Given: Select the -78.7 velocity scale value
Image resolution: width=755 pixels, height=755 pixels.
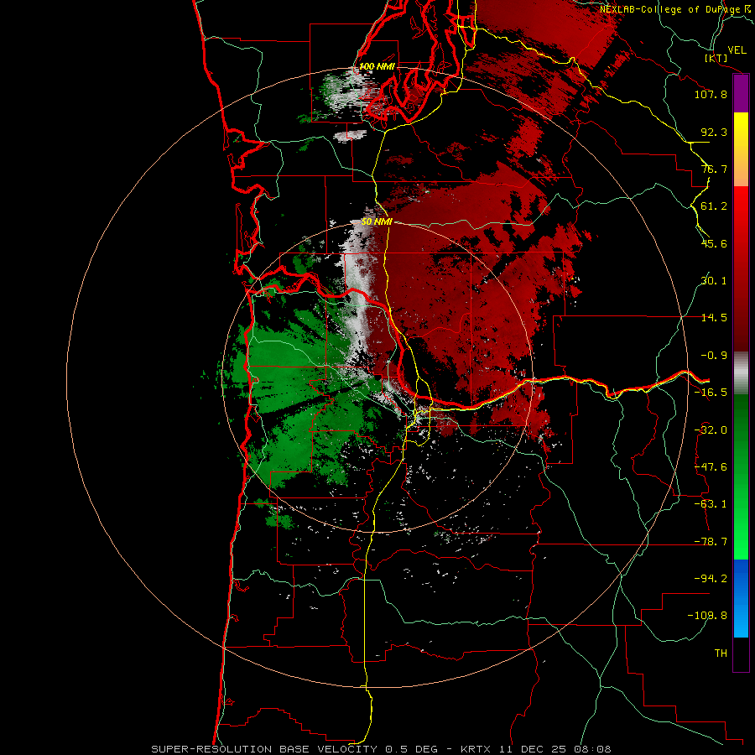Looking at the screenshot, I should pos(711,542).
